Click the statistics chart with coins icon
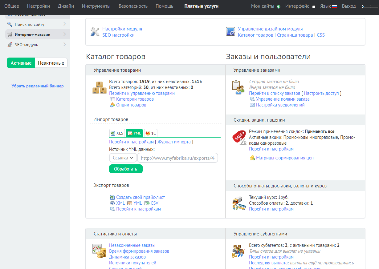 tap(99, 251)
